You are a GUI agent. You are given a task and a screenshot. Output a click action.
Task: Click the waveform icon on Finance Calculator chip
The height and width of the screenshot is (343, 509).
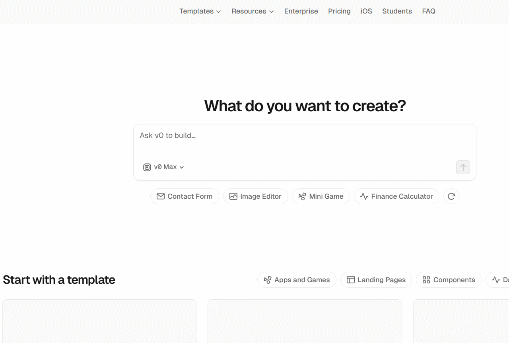[364, 196]
